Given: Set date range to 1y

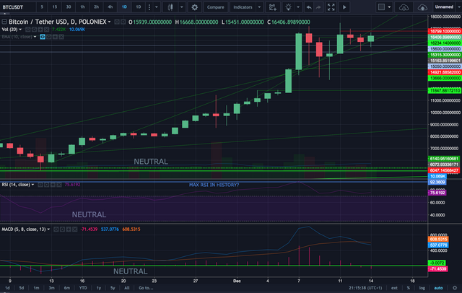Looking at the screenshot, I should (99, 288).
